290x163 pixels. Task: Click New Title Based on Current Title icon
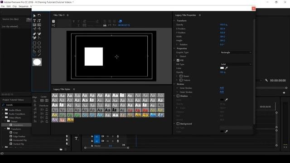53,21
